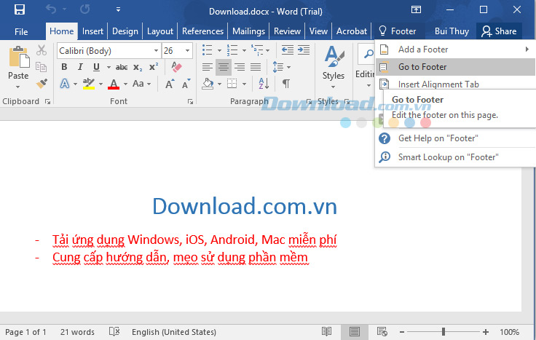Click the Copy icon
The width and height of the screenshot is (536, 340).
42,67
